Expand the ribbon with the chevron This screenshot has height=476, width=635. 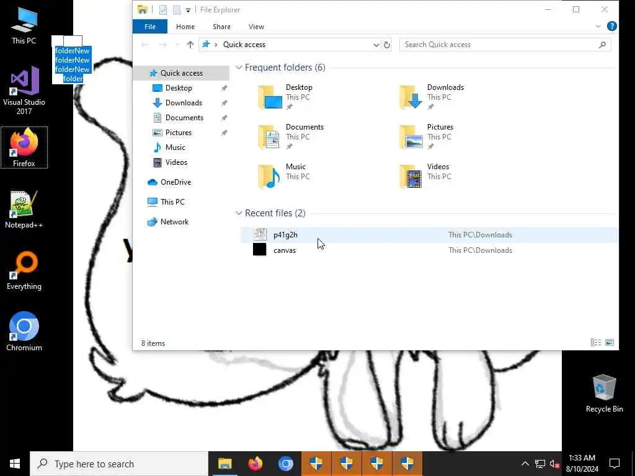(x=598, y=26)
